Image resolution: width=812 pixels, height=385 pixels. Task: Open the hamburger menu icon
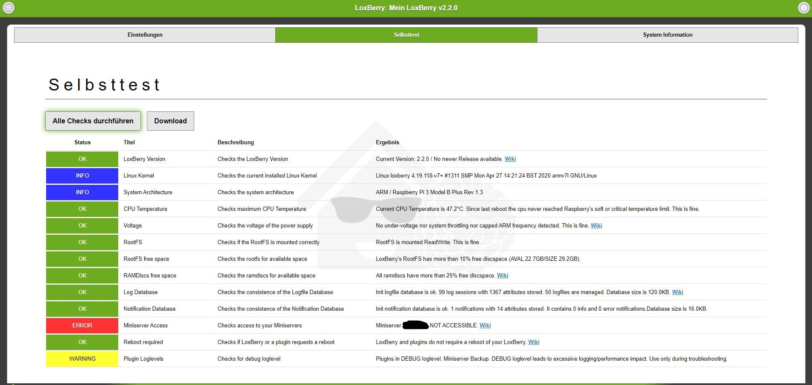click(9, 8)
